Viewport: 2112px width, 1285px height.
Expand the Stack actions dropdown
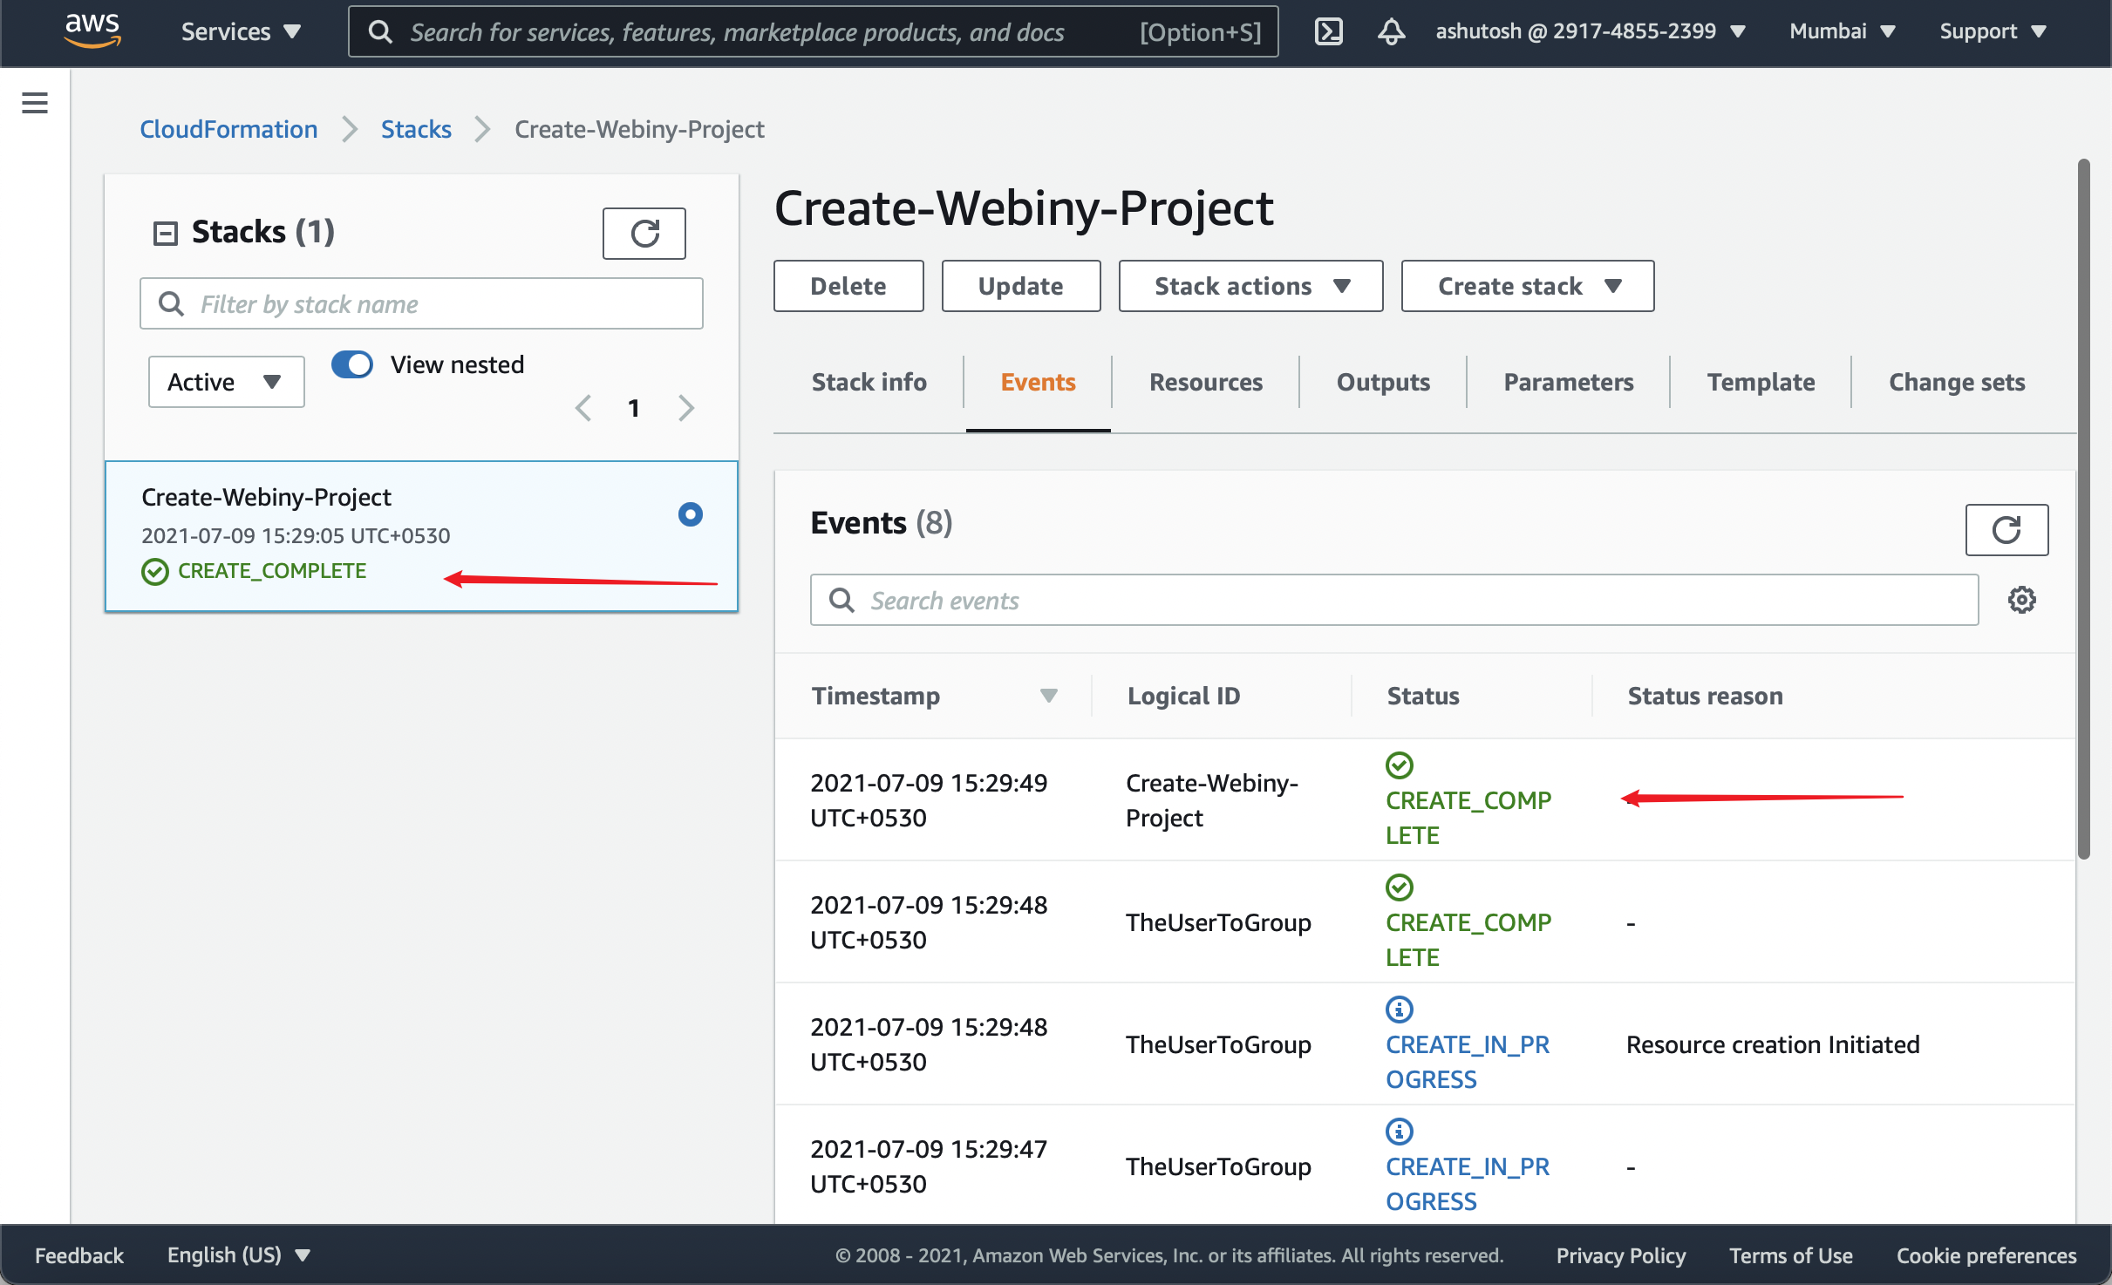point(1250,286)
